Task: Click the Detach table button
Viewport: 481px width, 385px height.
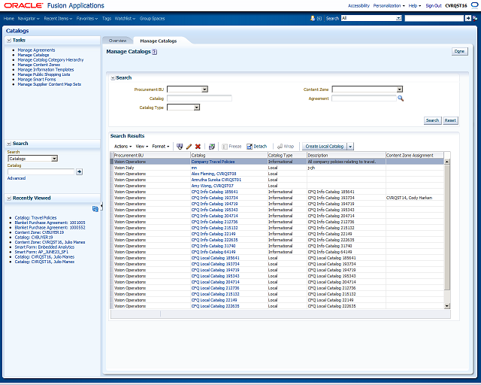Action: click(257, 147)
